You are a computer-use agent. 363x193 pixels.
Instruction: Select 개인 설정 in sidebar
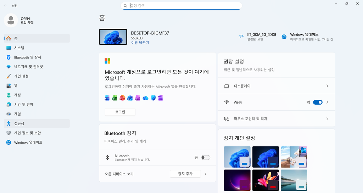tap(37, 76)
